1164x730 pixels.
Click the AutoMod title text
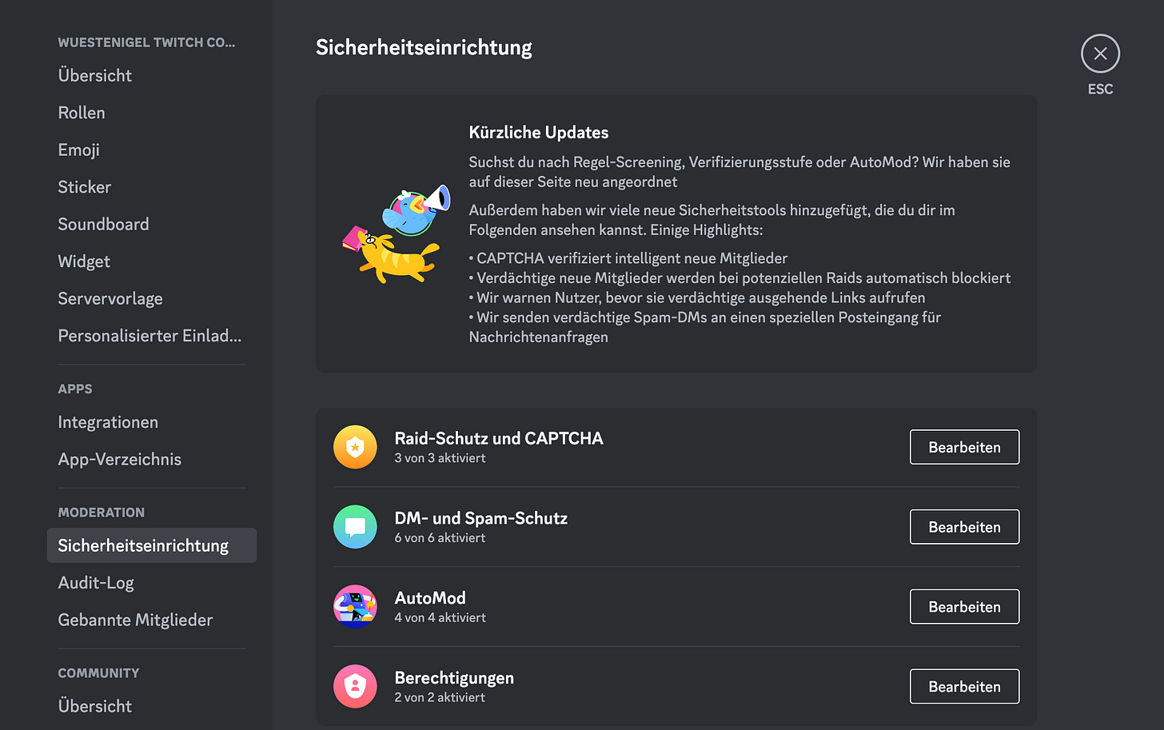click(430, 598)
